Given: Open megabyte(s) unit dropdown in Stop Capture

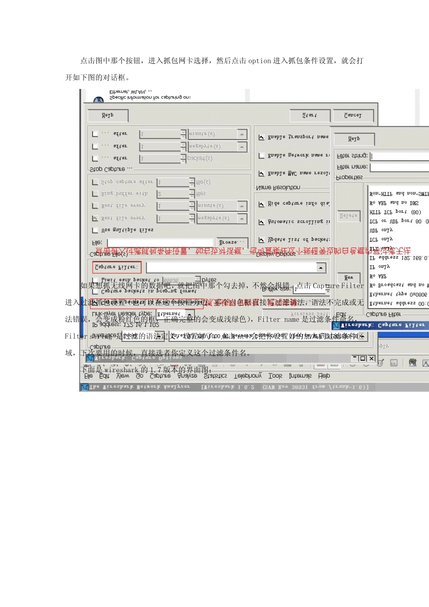Looking at the screenshot, I should click(242, 147).
